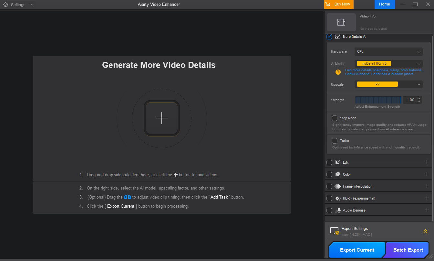The height and width of the screenshot is (261, 434).
Task: Click the HDR experimental eye icon
Action: point(337,198)
